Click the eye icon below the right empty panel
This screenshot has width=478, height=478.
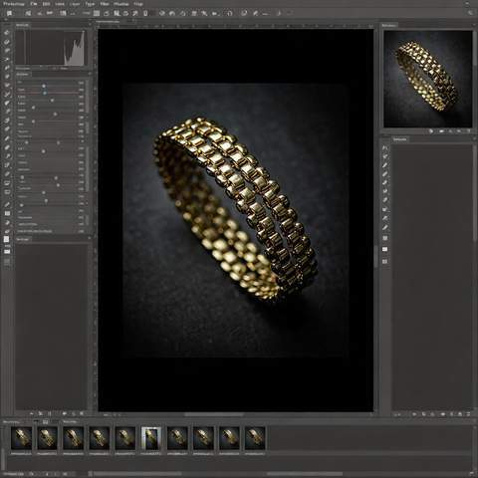pyautogui.click(x=442, y=414)
